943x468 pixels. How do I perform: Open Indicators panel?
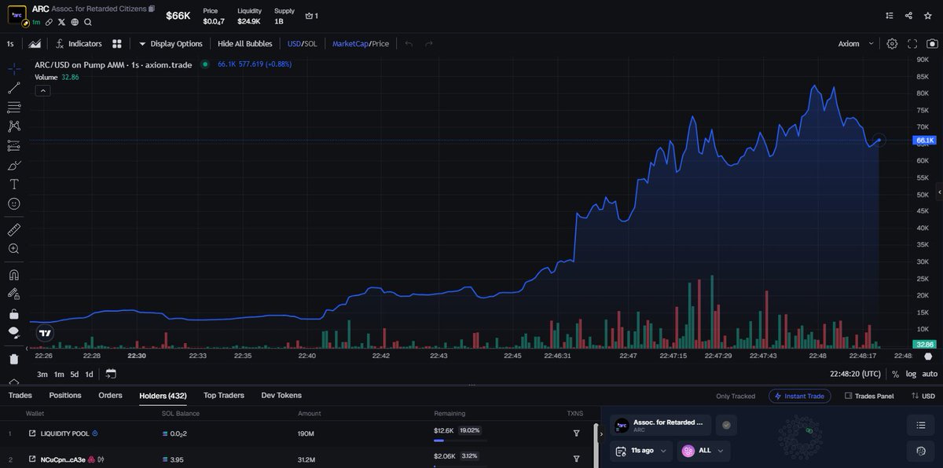point(78,44)
